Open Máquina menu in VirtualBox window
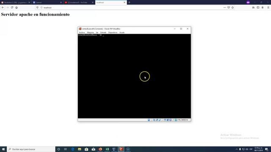271x152 pixels. 90,33
